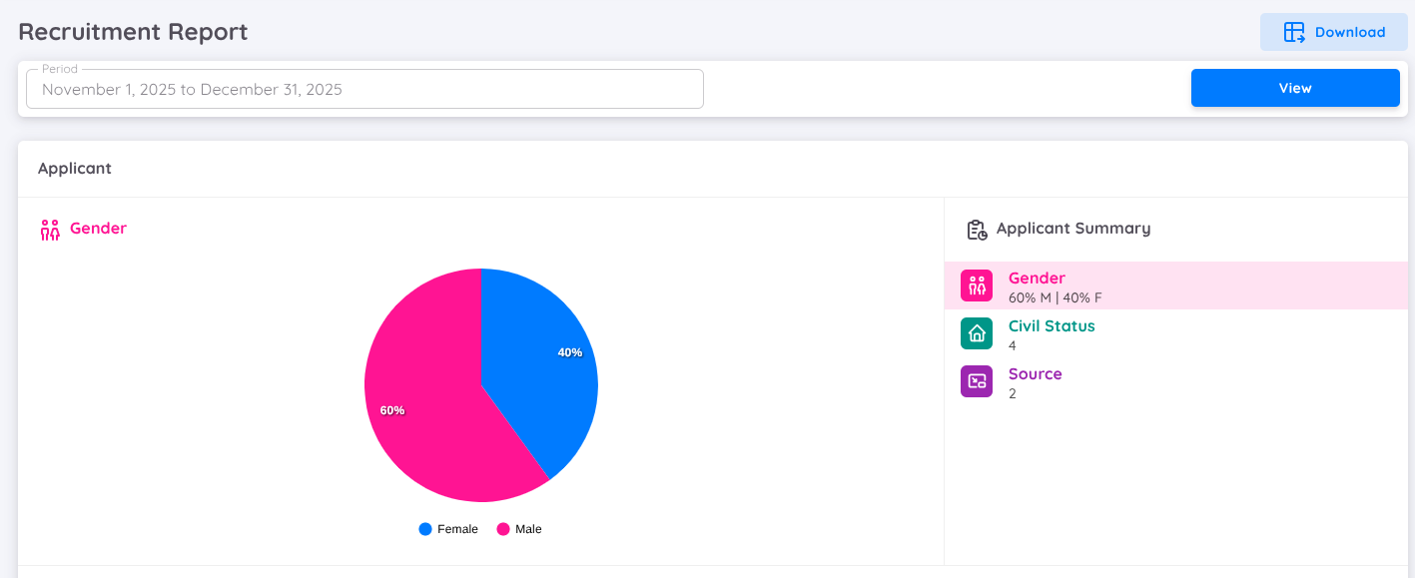Switch to the Source summary item
Image resolution: width=1415 pixels, height=578 pixels.
(1035, 374)
